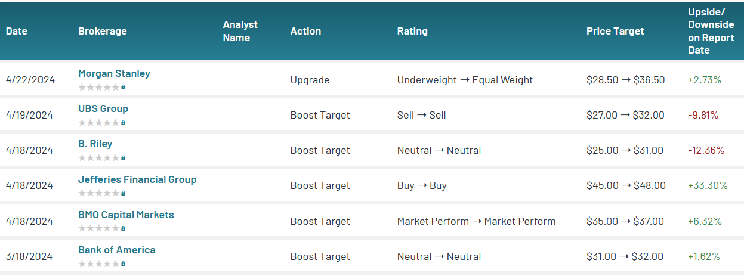Viewport: 744px width, 276px height.
Task: Click the Action column header
Action: click(x=305, y=32)
